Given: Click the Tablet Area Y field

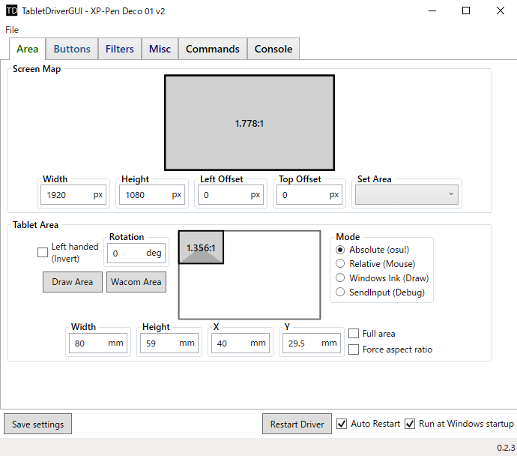Looking at the screenshot, I should coord(312,343).
